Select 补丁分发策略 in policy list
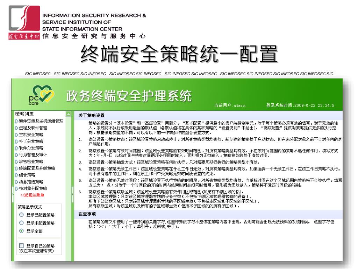The width and height of the screenshot is (358, 269). (31, 142)
